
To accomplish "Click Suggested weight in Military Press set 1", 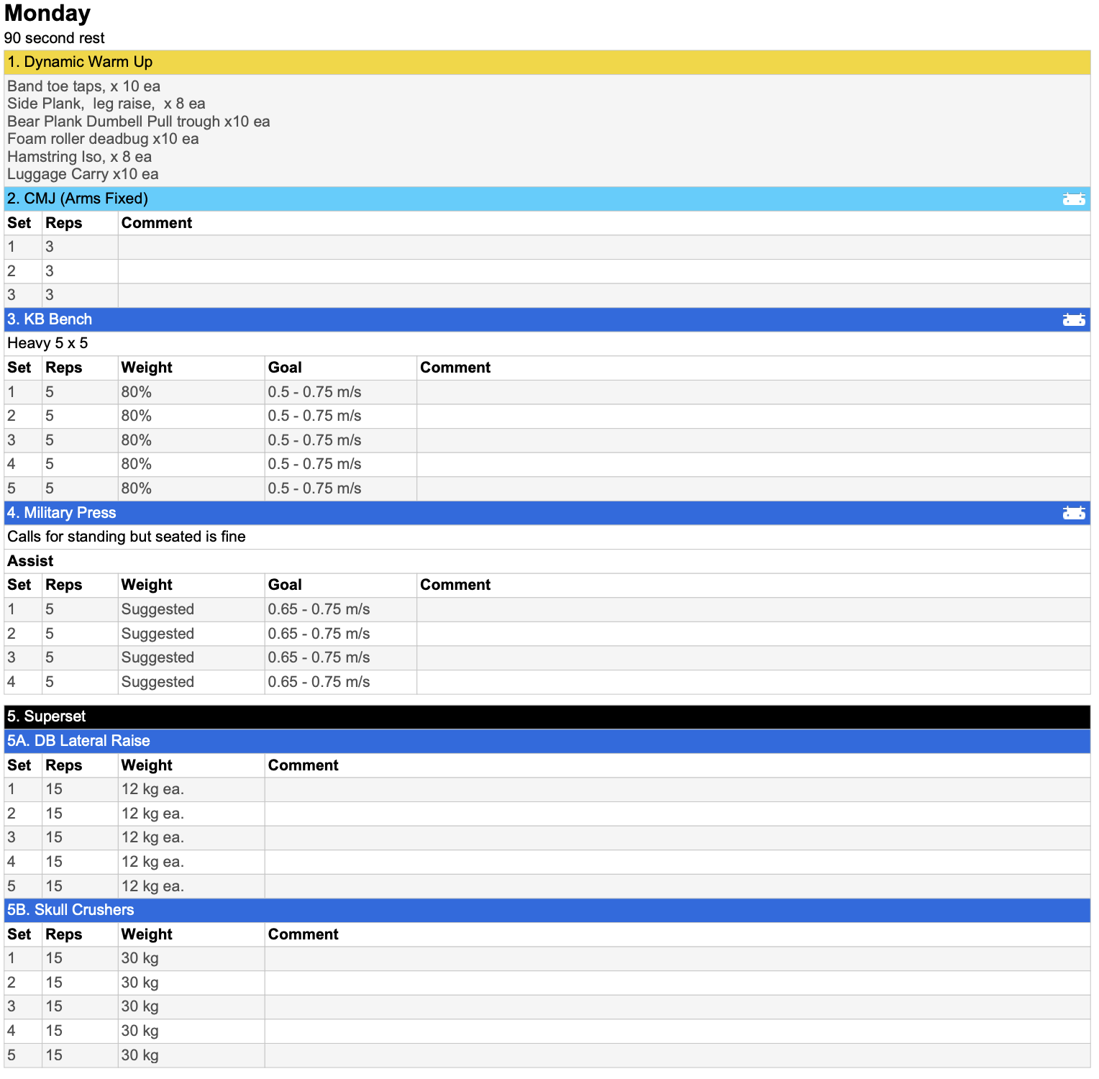I will [158, 609].
